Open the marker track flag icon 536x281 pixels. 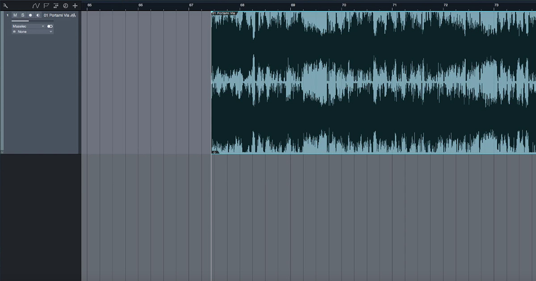46,6
